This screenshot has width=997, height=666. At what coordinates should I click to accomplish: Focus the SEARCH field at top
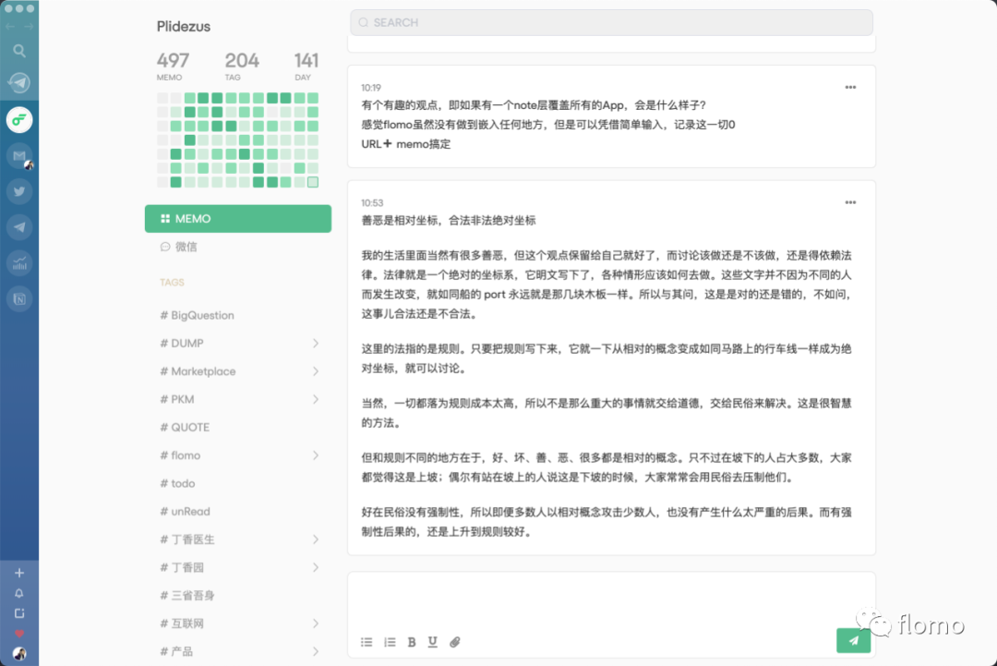pos(611,22)
